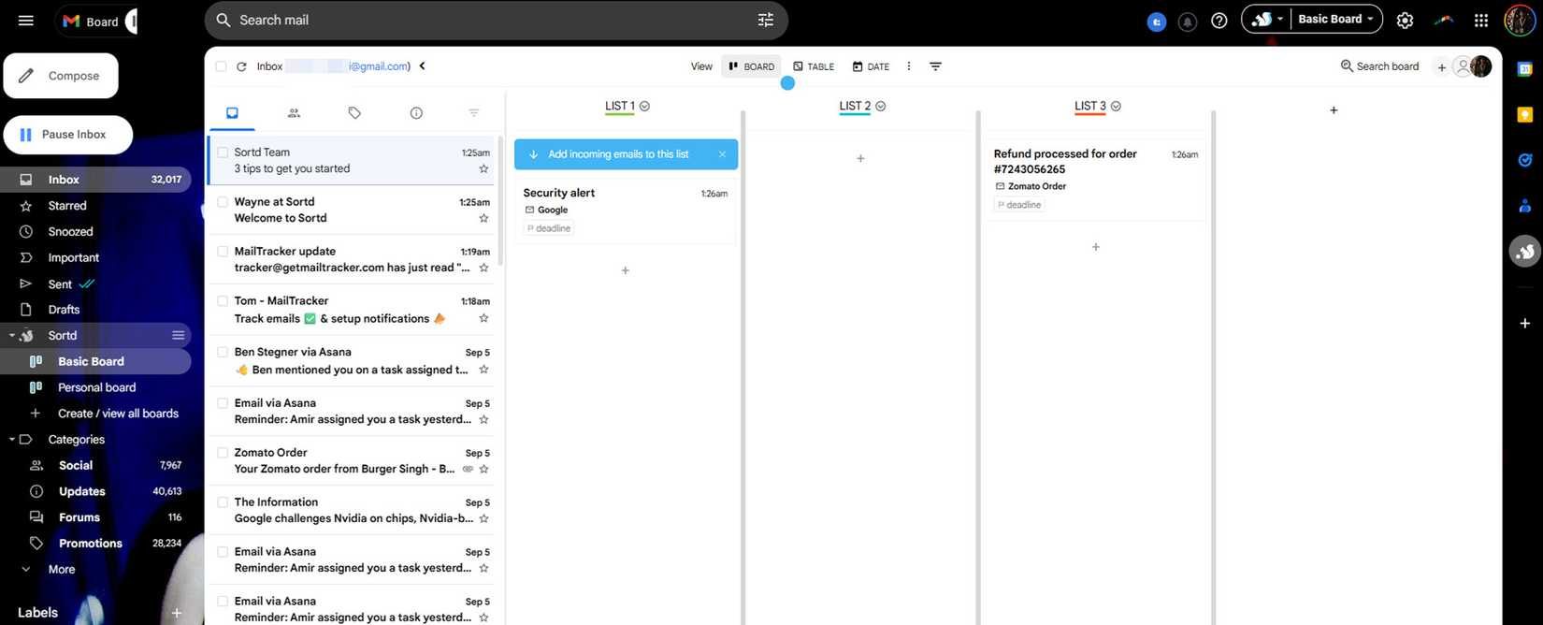This screenshot has width=1543, height=625.
Task: Click the Compose button
Action: (x=61, y=76)
